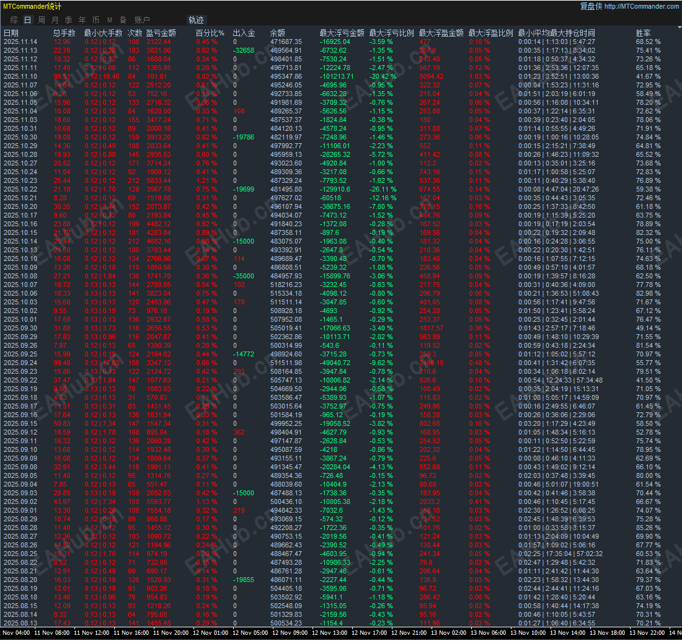
Task: Click the 出入金 column header
Action: (244, 33)
